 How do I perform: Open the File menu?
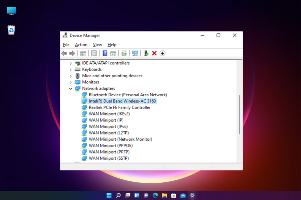[x=66, y=45]
